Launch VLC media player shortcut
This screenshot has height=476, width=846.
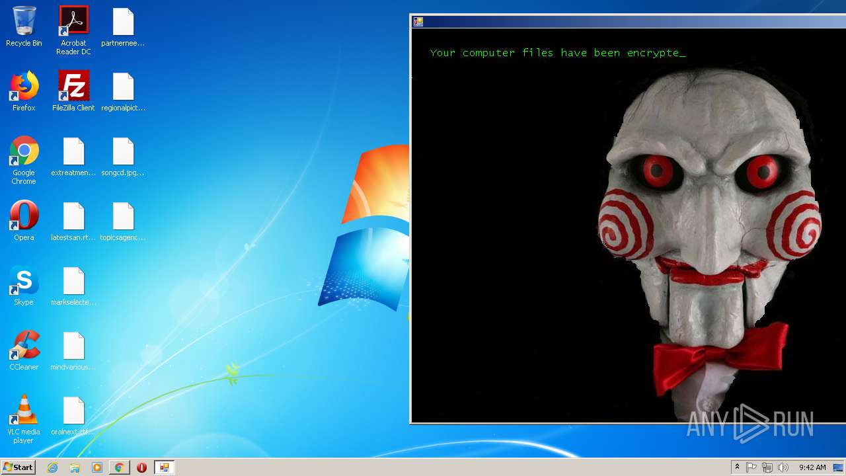pyautogui.click(x=24, y=420)
